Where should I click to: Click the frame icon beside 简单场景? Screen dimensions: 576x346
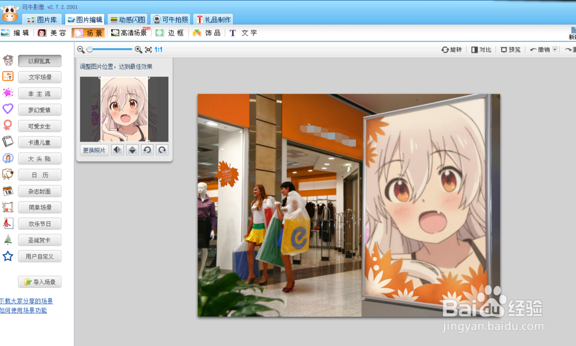pos(7,207)
